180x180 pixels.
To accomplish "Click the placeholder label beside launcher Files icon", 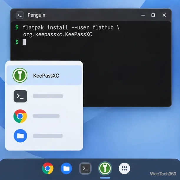I will point(48,136).
